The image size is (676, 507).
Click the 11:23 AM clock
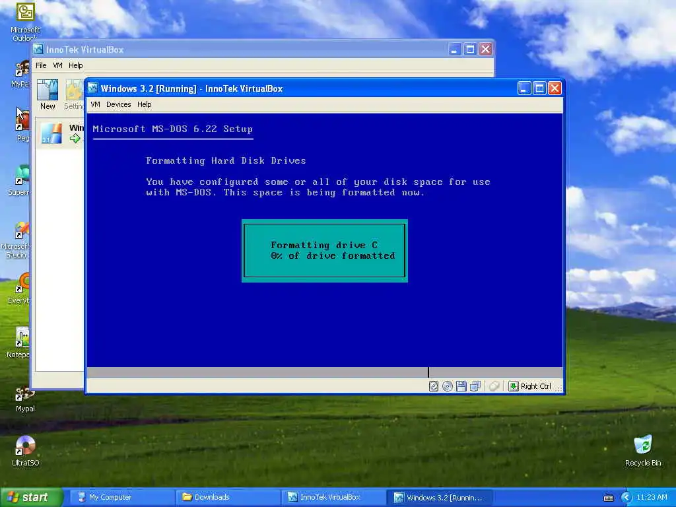coord(652,498)
